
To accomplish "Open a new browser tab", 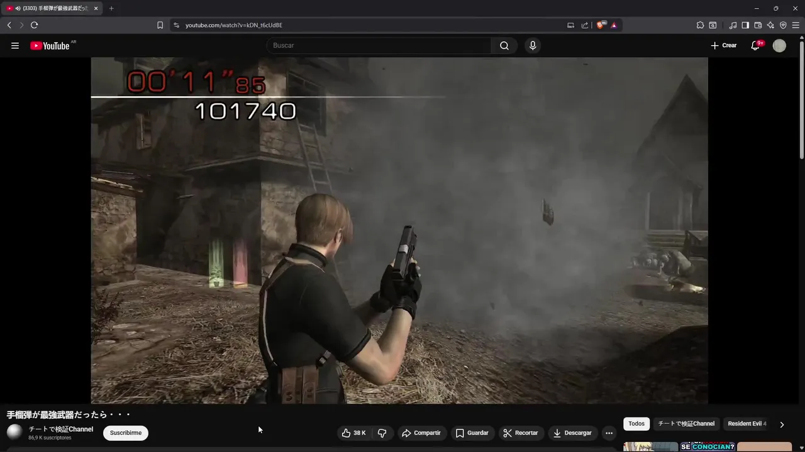I will [x=111, y=8].
